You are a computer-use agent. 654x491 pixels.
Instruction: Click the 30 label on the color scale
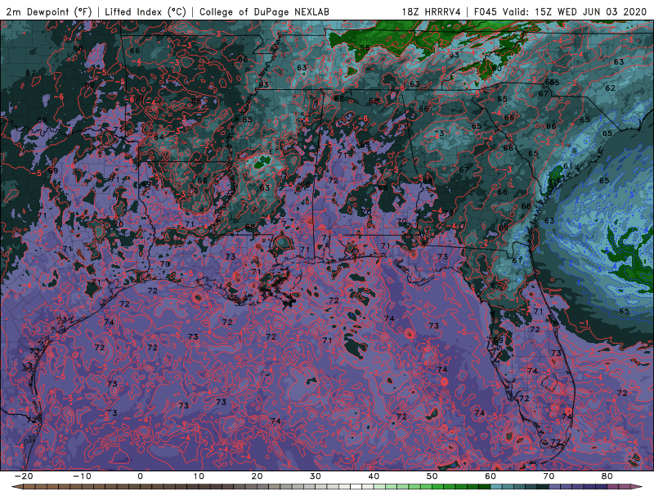pos(316,476)
